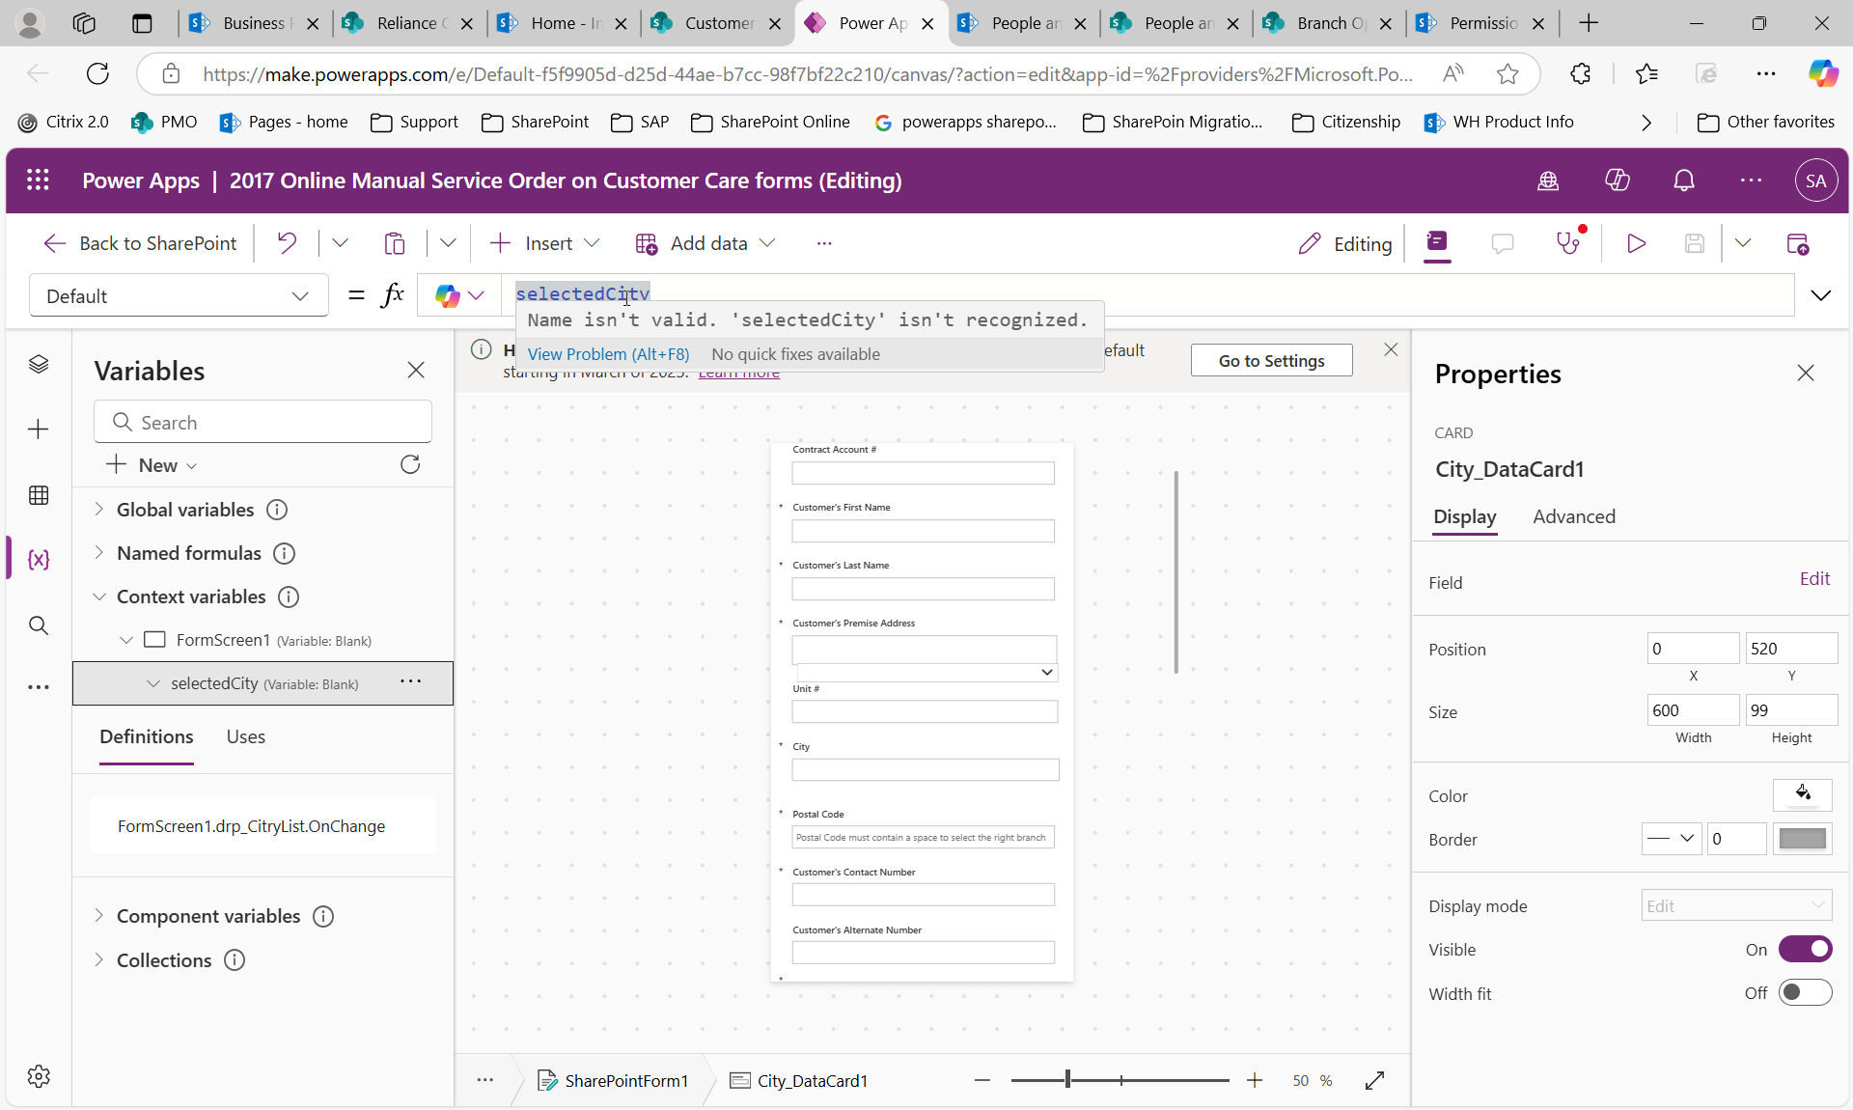Viewport: 1853px width, 1110px height.
Task: Click the Data table icon in sidebar
Action: 39,495
